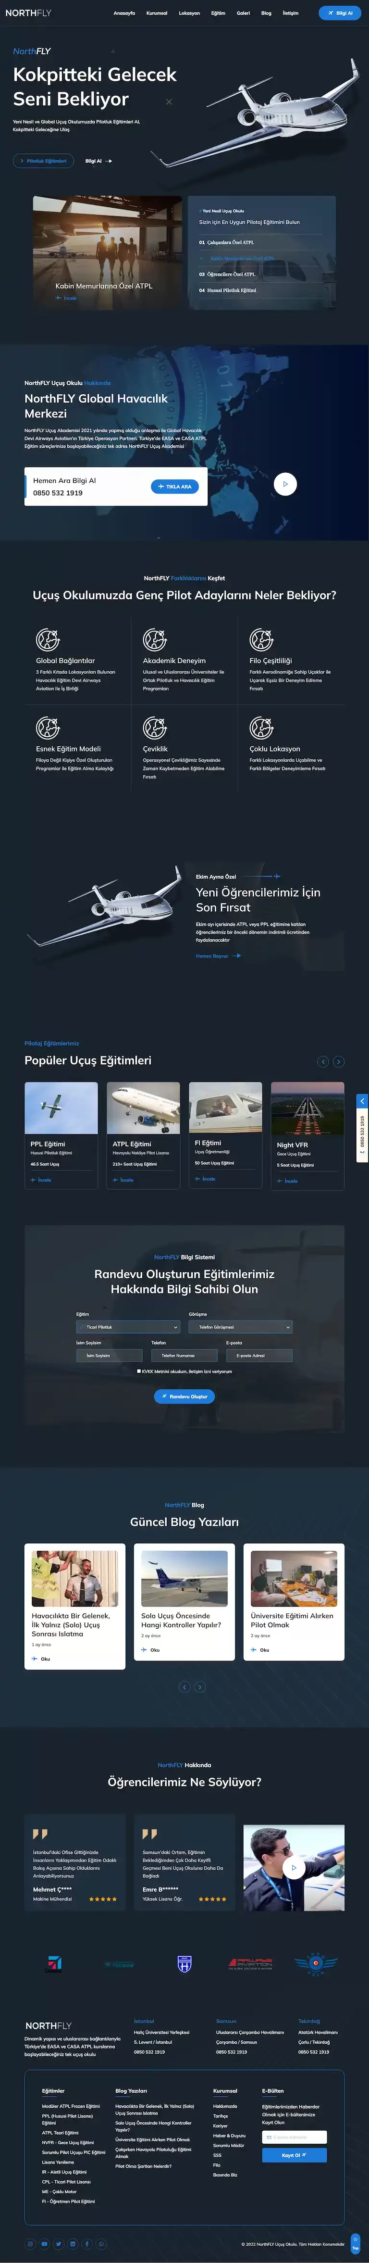This screenshot has height=2263, width=369.
Task: Click the NORTHFLY logo in header
Action: tap(28, 13)
